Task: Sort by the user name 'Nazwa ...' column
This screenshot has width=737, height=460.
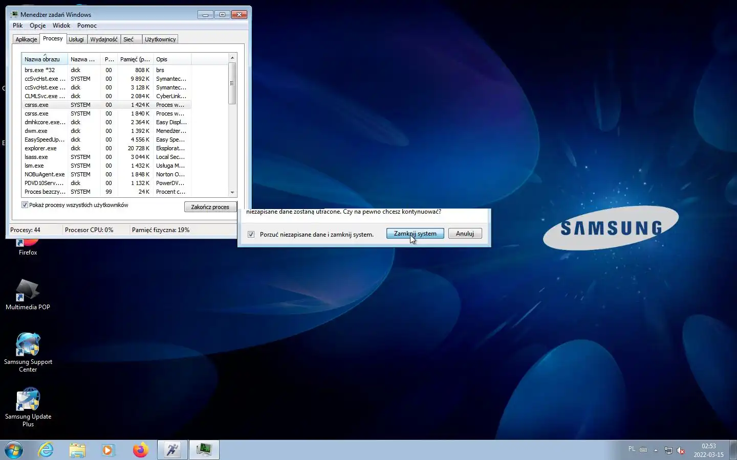Action: (x=84, y=59)
